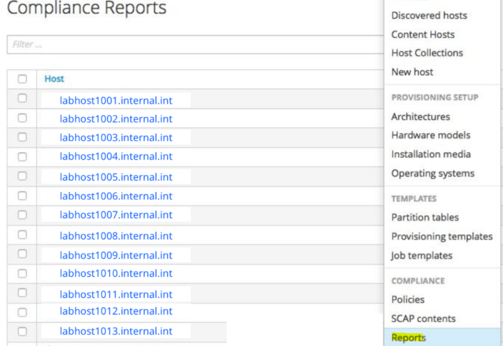Screen dimensions: 503x346
Task: Select checkbox next to labhost1005.internal.int
Action: [22, 176]
